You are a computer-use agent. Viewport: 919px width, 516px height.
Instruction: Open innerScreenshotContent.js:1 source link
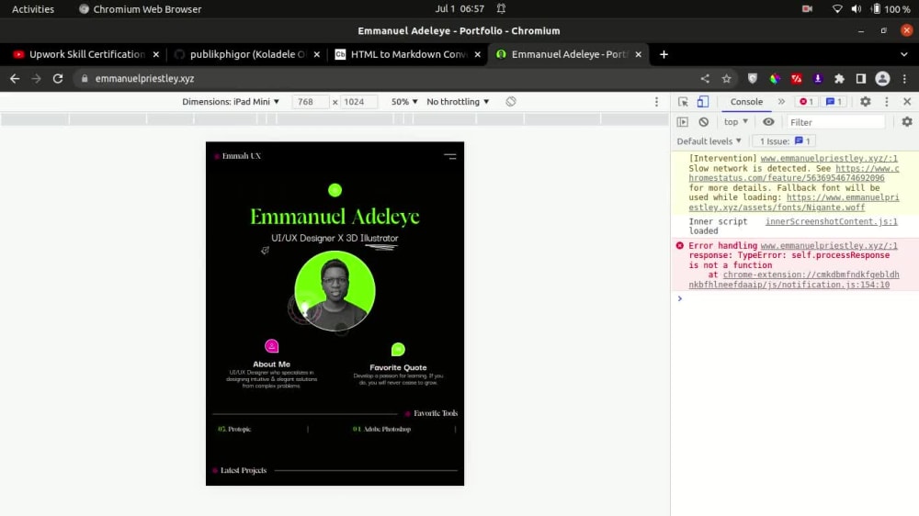(x=831, y=221)
